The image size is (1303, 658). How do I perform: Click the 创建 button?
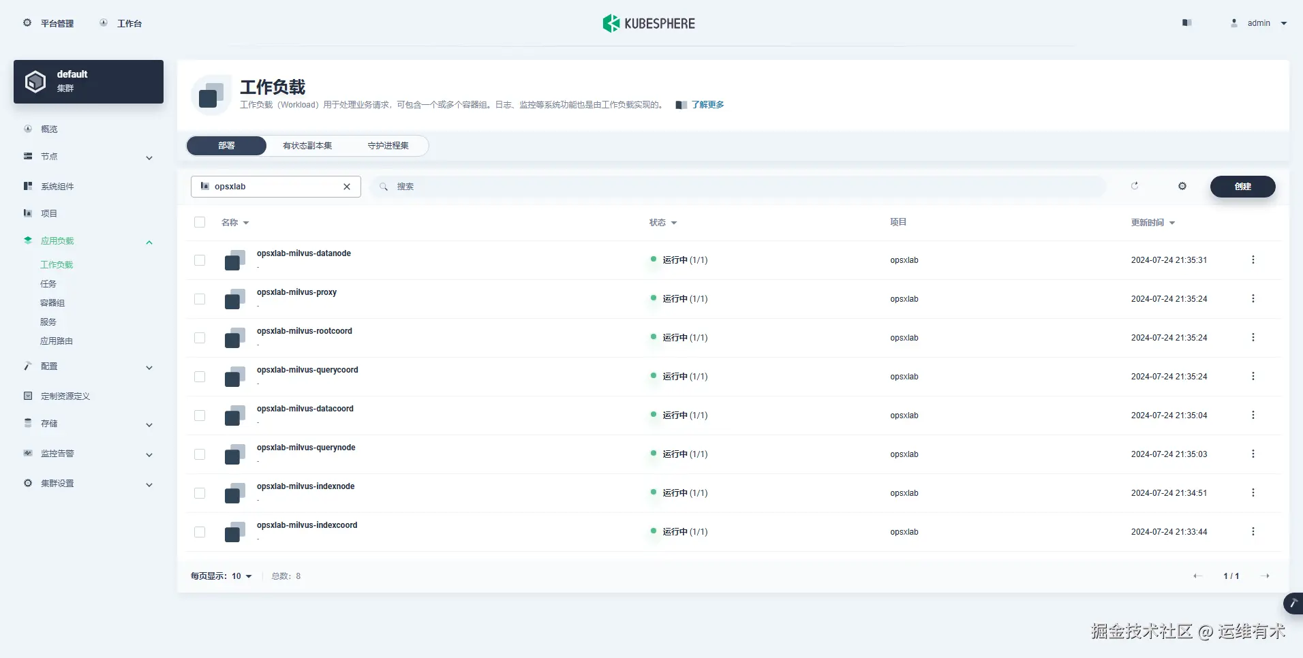[1242, 187]
